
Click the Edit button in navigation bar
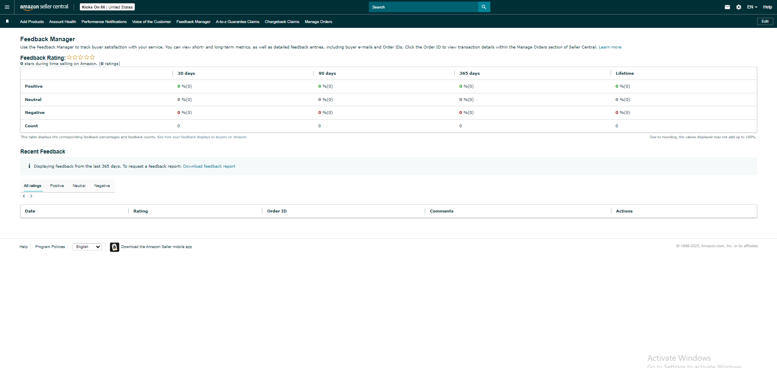[765, 21]
